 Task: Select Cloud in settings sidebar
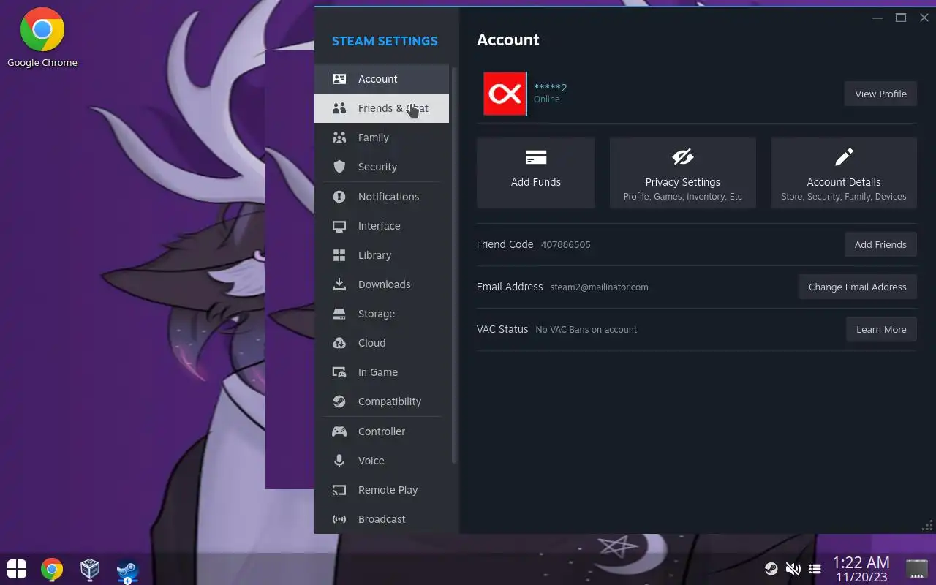(x=382, y=343)
